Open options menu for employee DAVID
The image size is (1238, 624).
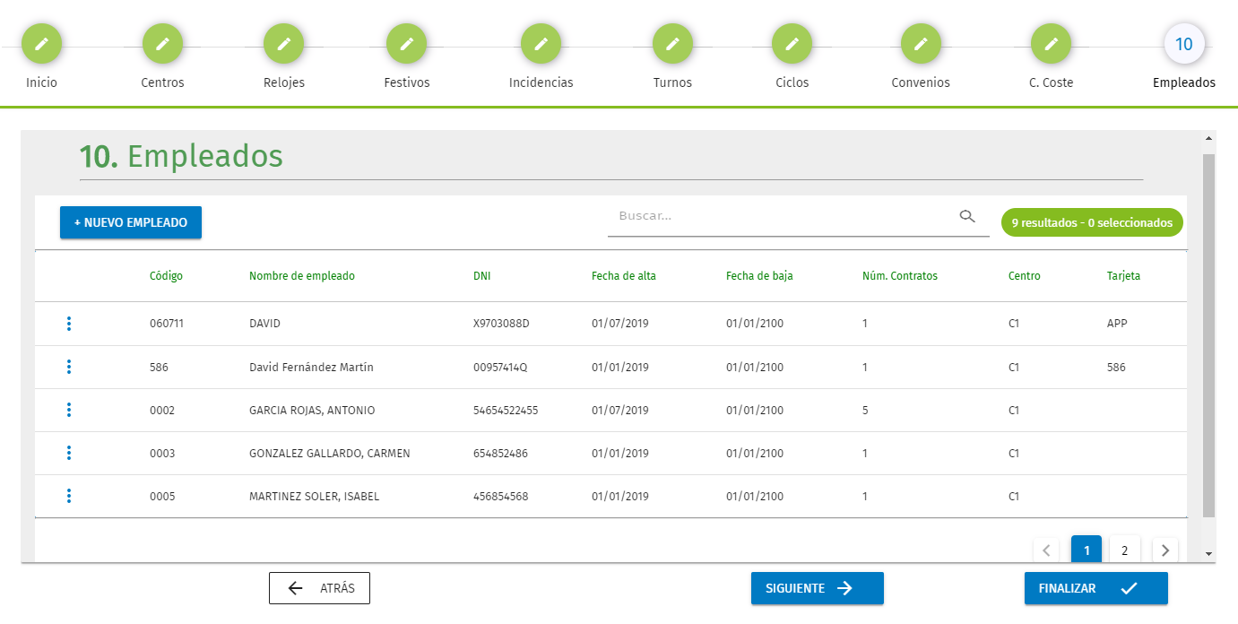tap(69, 324)
